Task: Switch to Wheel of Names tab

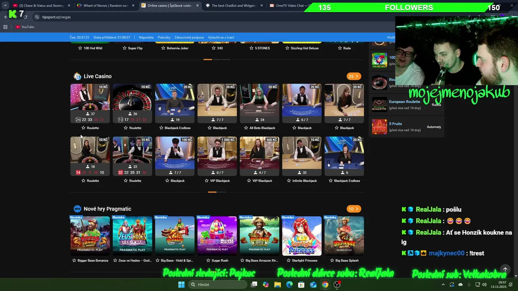Action: pos(105,6)
